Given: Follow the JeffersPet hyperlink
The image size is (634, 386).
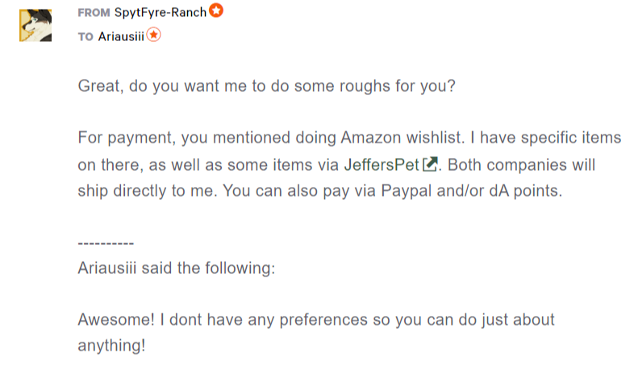Looking at the screenshot, I should (382, 164).
